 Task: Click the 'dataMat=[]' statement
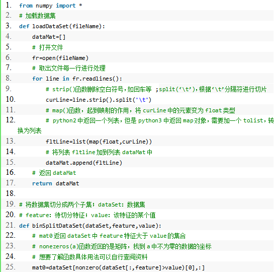coord(49,37)
